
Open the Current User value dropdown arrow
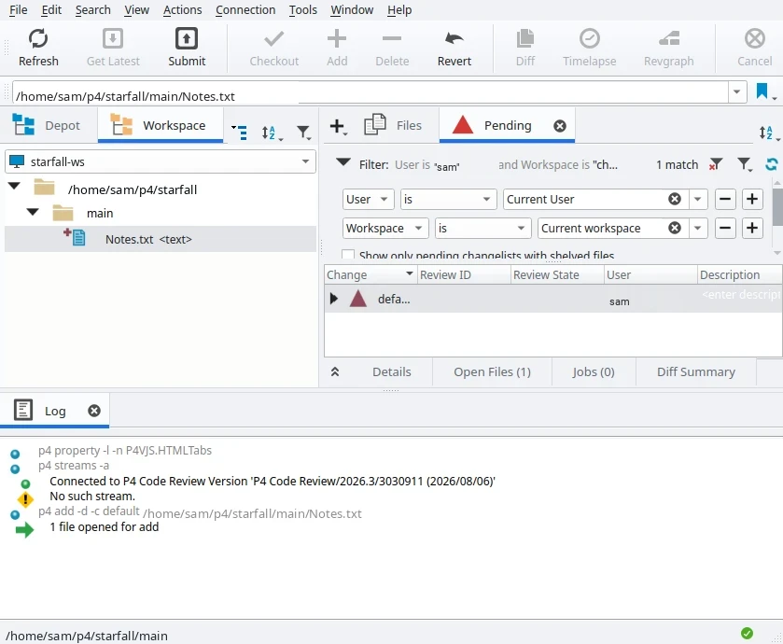698,199
